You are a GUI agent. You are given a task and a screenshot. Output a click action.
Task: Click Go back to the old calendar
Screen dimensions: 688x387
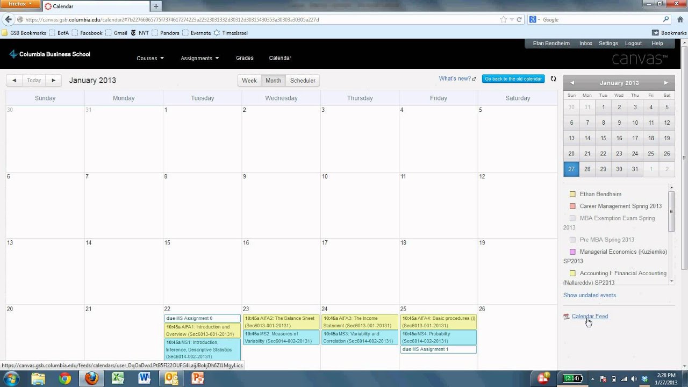pyautogui.click(x=513, y=79)
